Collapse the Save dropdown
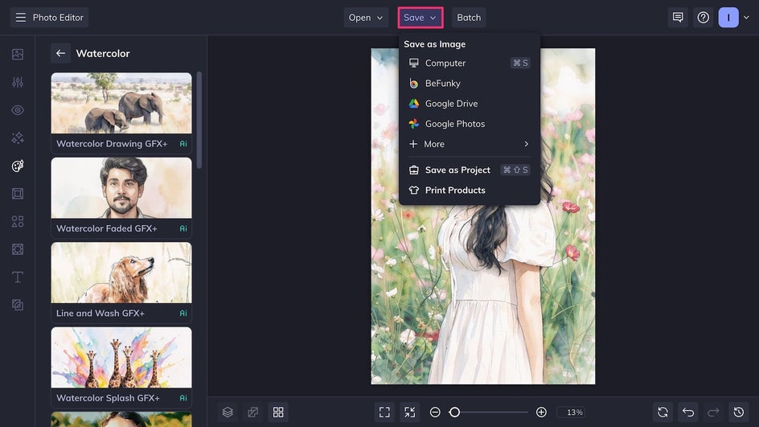This screenshot has width=759, height=427. point(421,18)
